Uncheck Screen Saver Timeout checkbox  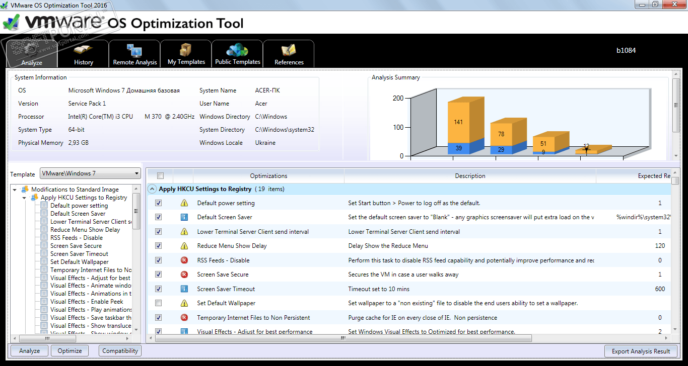click(159, 289)
